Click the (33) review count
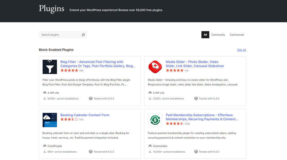 (x=81, y=119)
